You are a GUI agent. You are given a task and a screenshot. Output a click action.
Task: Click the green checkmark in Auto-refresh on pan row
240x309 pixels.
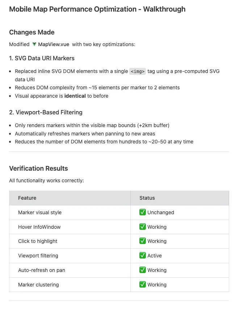[143, 270]
